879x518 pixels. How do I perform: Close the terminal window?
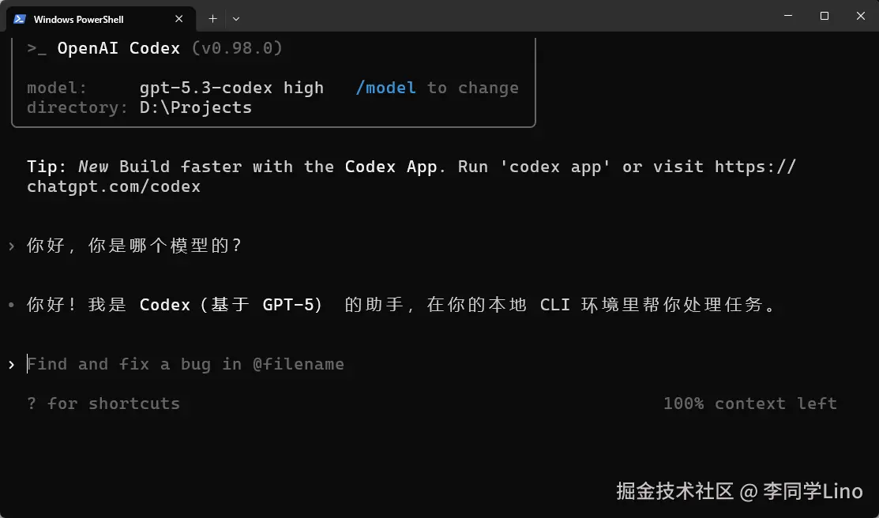(x=861, y=16)
